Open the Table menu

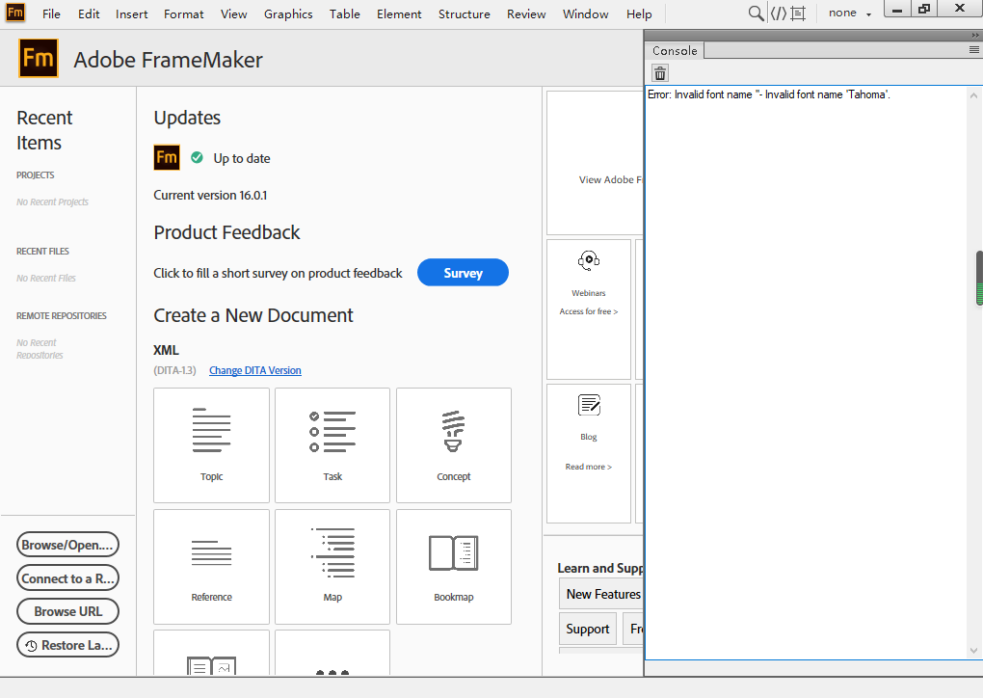(x=345, y=13)
